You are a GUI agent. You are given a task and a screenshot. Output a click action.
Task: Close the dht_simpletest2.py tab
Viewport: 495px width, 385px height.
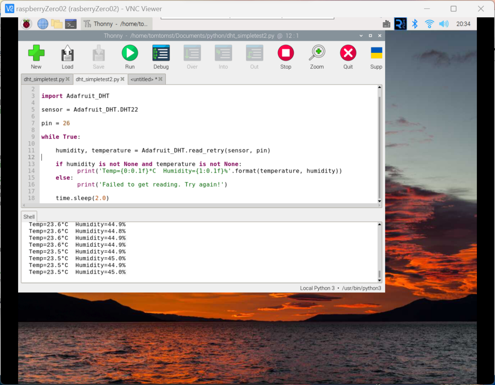point(123,79)
